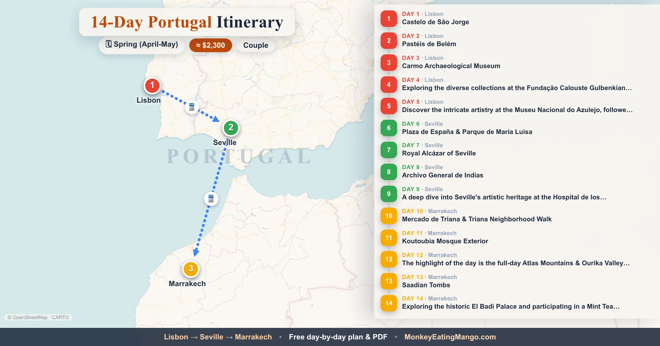Image resolution: width=660 pixels, height=346 pixels.
Task: Click the train icon between Seville and Marrakech
Action: [211, 199]
